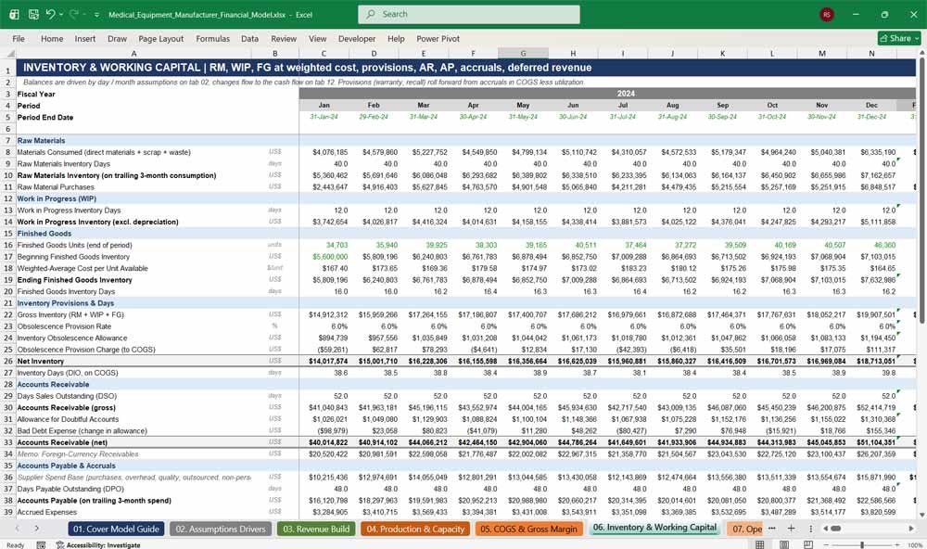Select row 26 header
The image size is (927, 549).
8,361
